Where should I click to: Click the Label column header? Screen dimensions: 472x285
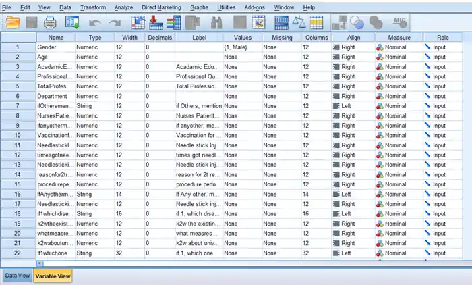[200, 38]
